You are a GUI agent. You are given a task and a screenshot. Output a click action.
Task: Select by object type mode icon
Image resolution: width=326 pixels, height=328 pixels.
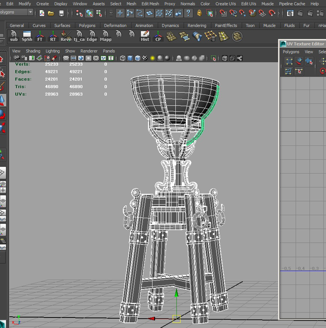[89, 13]
